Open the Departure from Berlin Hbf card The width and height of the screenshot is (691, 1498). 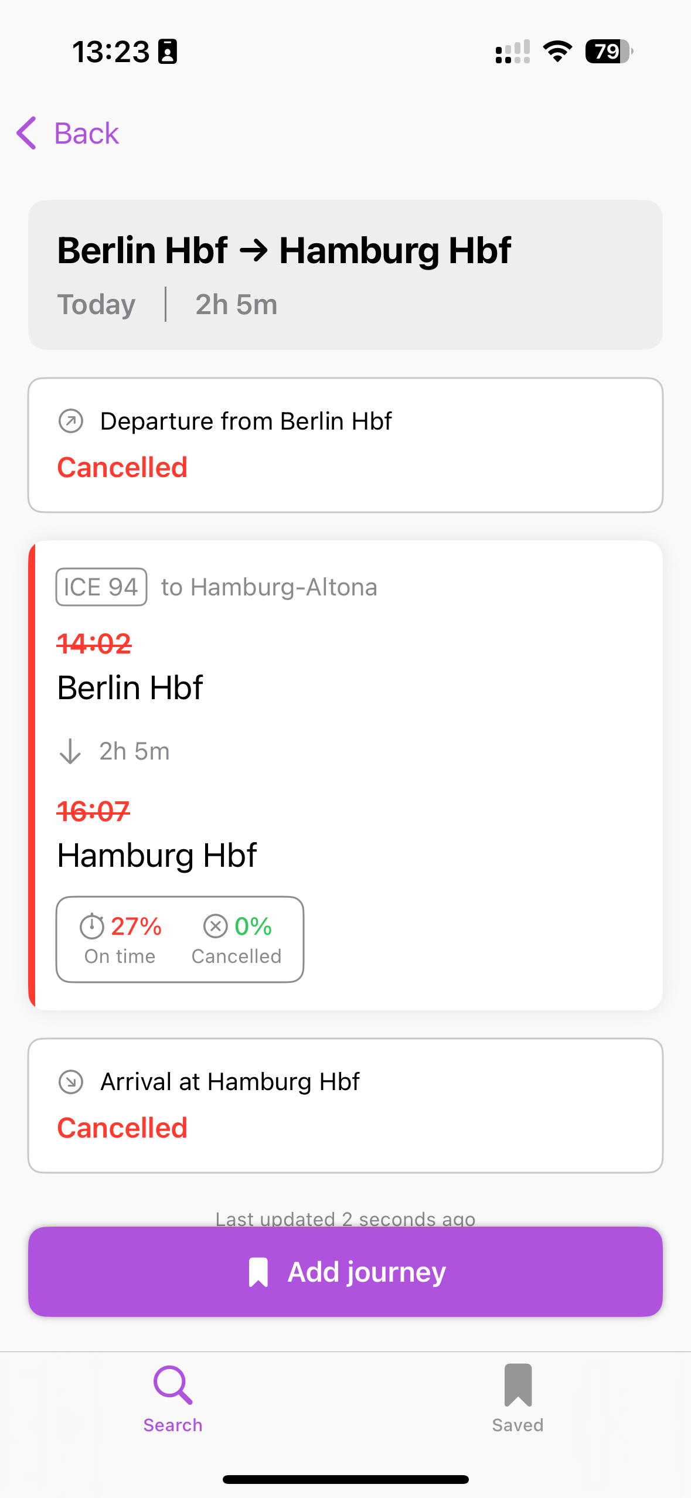click(x=345, y=445)
